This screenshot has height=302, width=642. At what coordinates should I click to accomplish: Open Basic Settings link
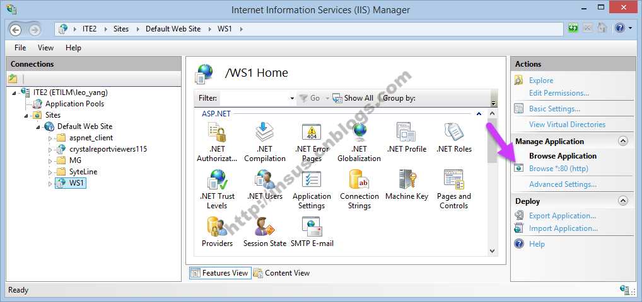[554, 109]
